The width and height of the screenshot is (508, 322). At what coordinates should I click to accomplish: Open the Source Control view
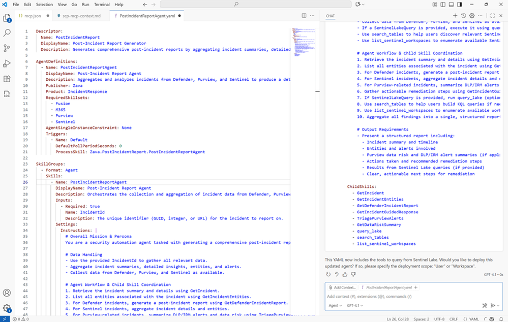click(7, 48)
